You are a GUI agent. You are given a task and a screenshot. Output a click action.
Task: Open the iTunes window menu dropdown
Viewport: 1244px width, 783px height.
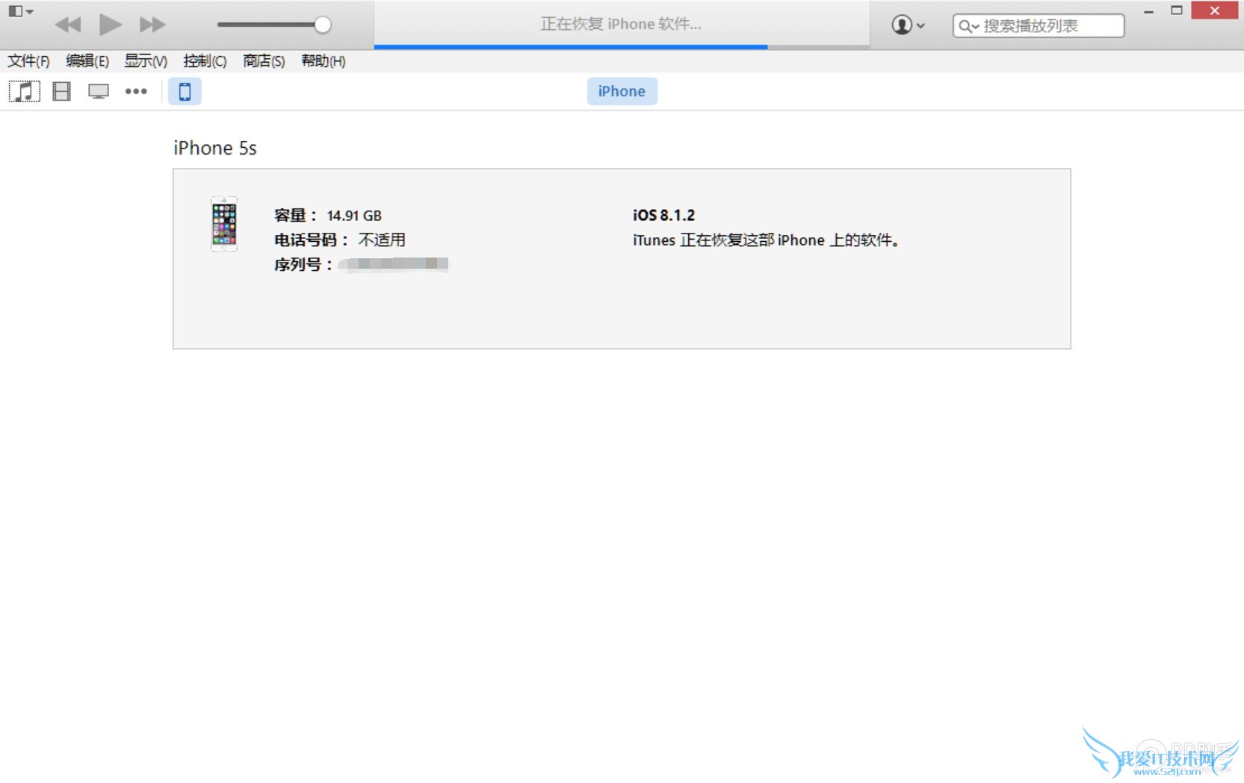click(20, 11)
